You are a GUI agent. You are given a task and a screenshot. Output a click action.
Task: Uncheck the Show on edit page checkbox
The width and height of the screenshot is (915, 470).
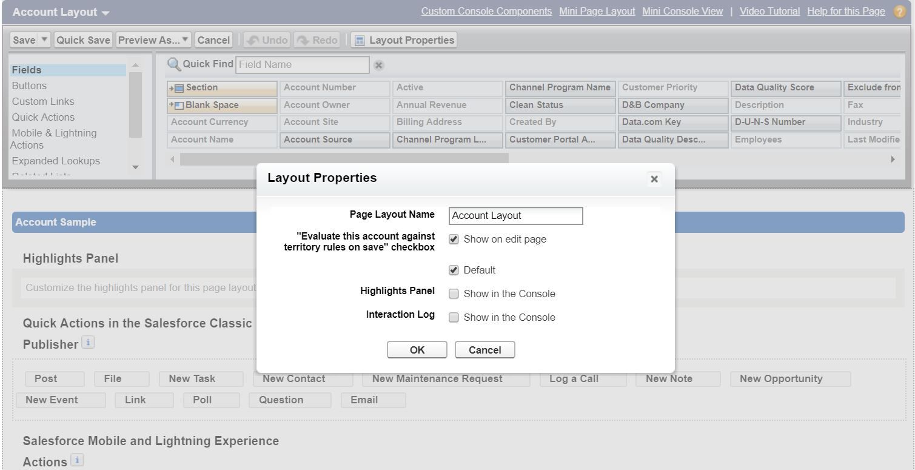[454, 240]
